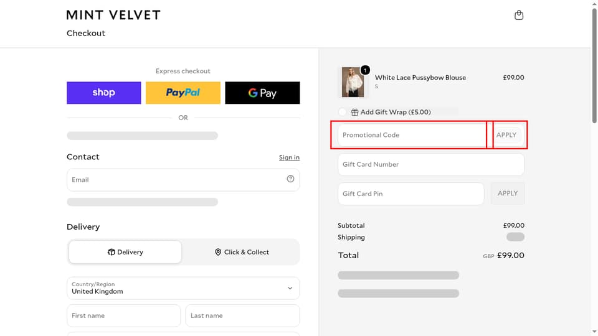The image size is (598, 336).
Task: Toggle the Add Gift Wrap checkbox
Action: point(342,112)
